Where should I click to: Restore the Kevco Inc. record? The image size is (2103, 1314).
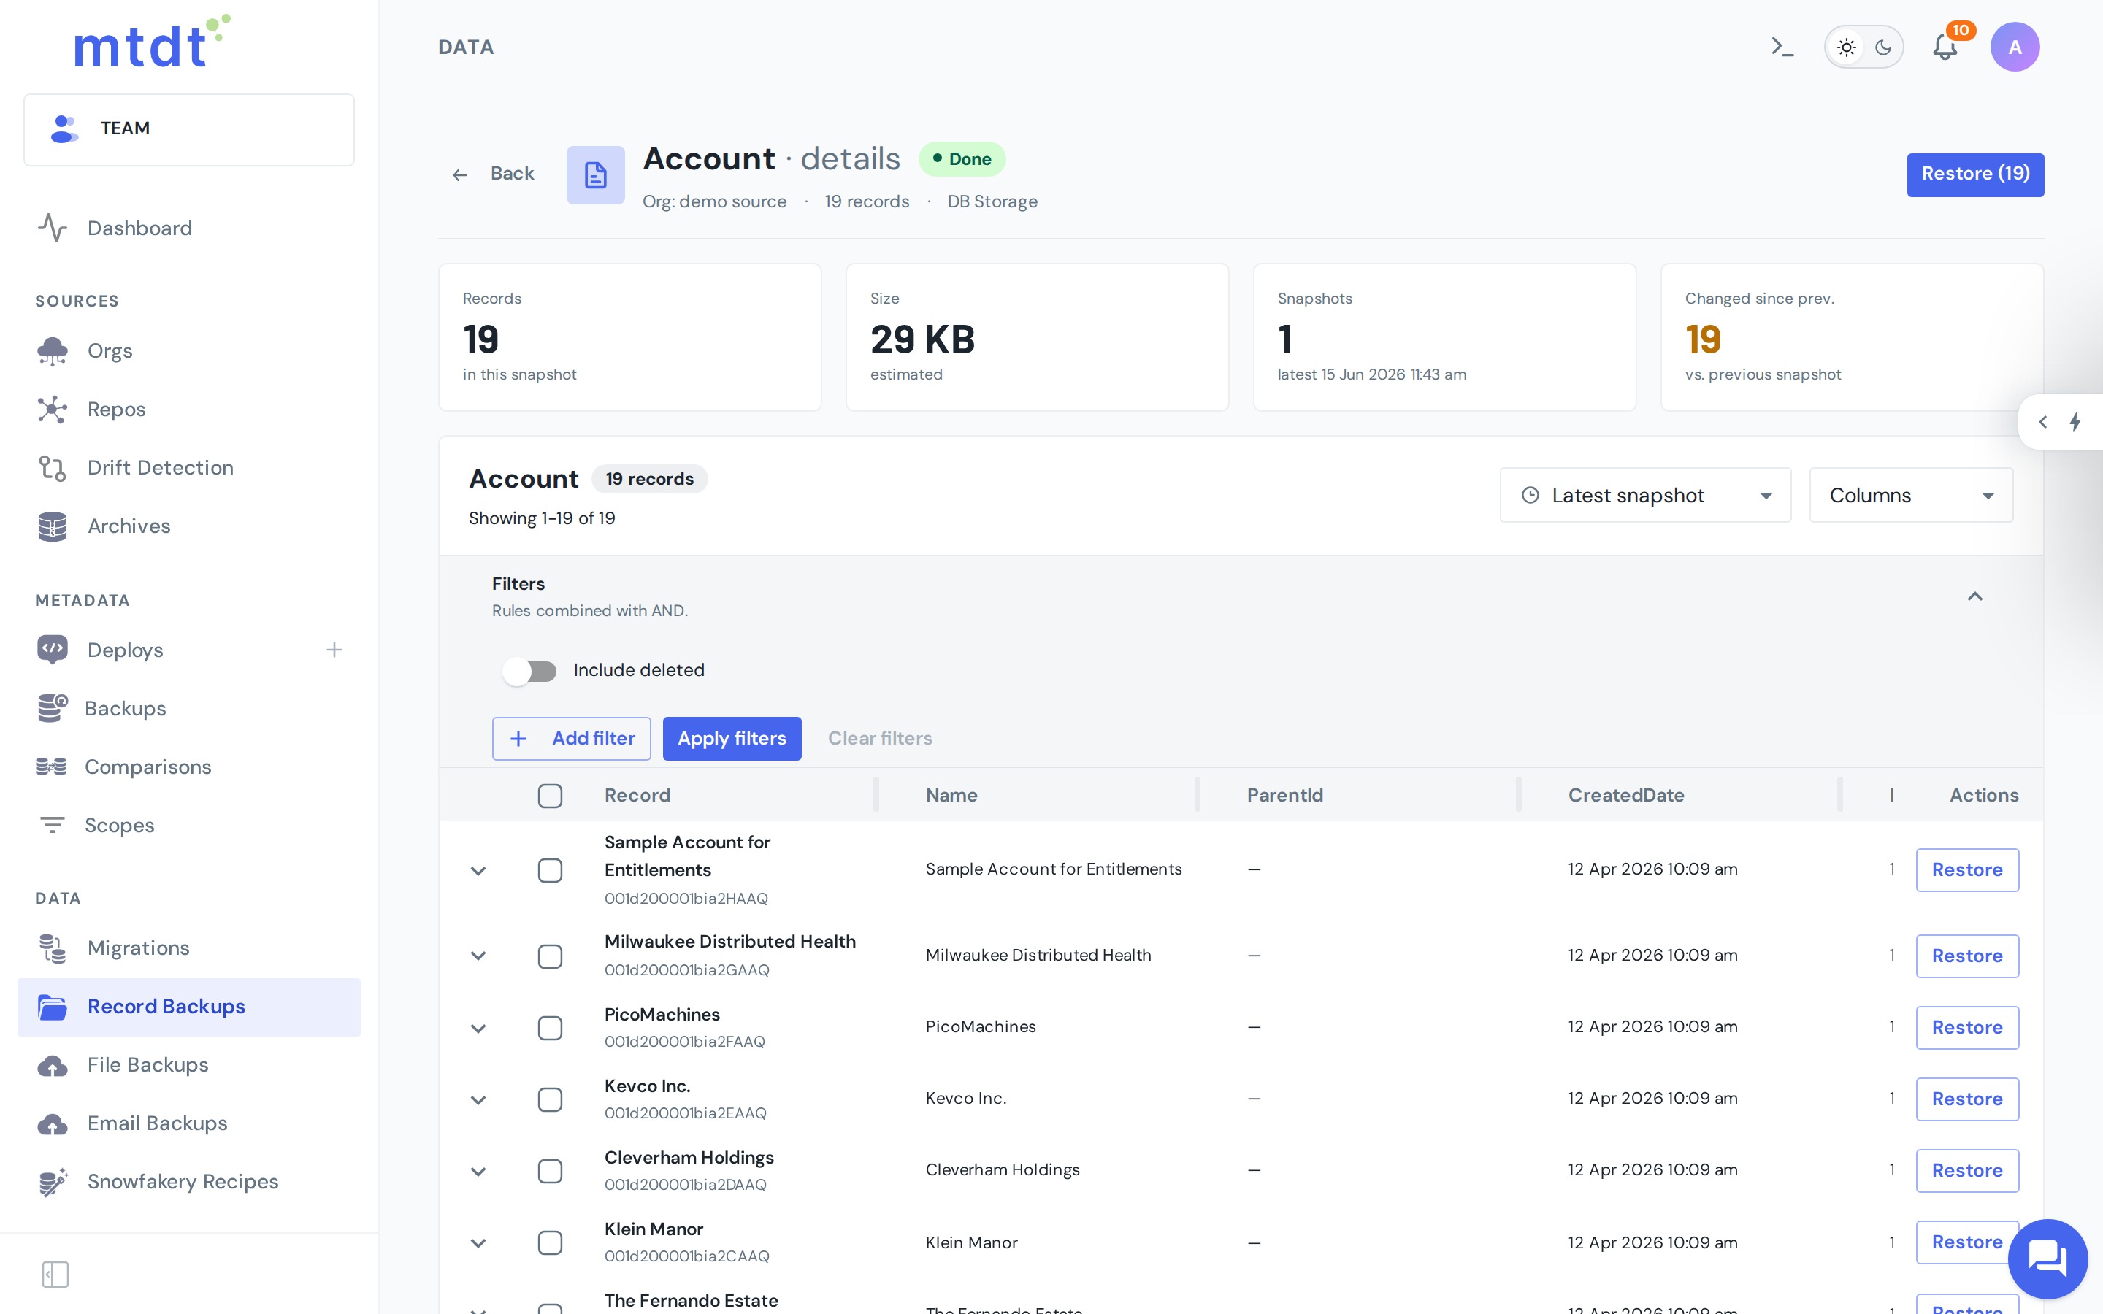click(x=1966, y=1099)
